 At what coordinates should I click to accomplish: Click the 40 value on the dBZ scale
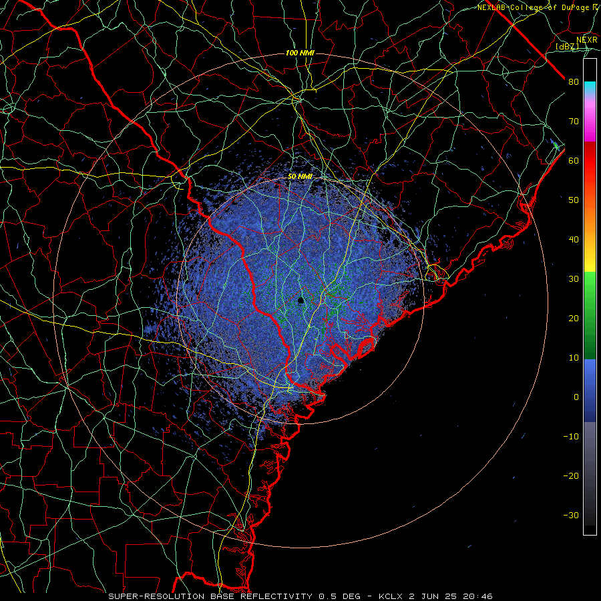pyautogui.click(x=574, y=240)
